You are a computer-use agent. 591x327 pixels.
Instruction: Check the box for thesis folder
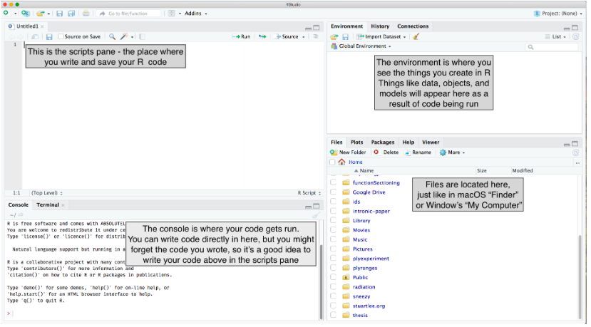(x=333, y=315)
